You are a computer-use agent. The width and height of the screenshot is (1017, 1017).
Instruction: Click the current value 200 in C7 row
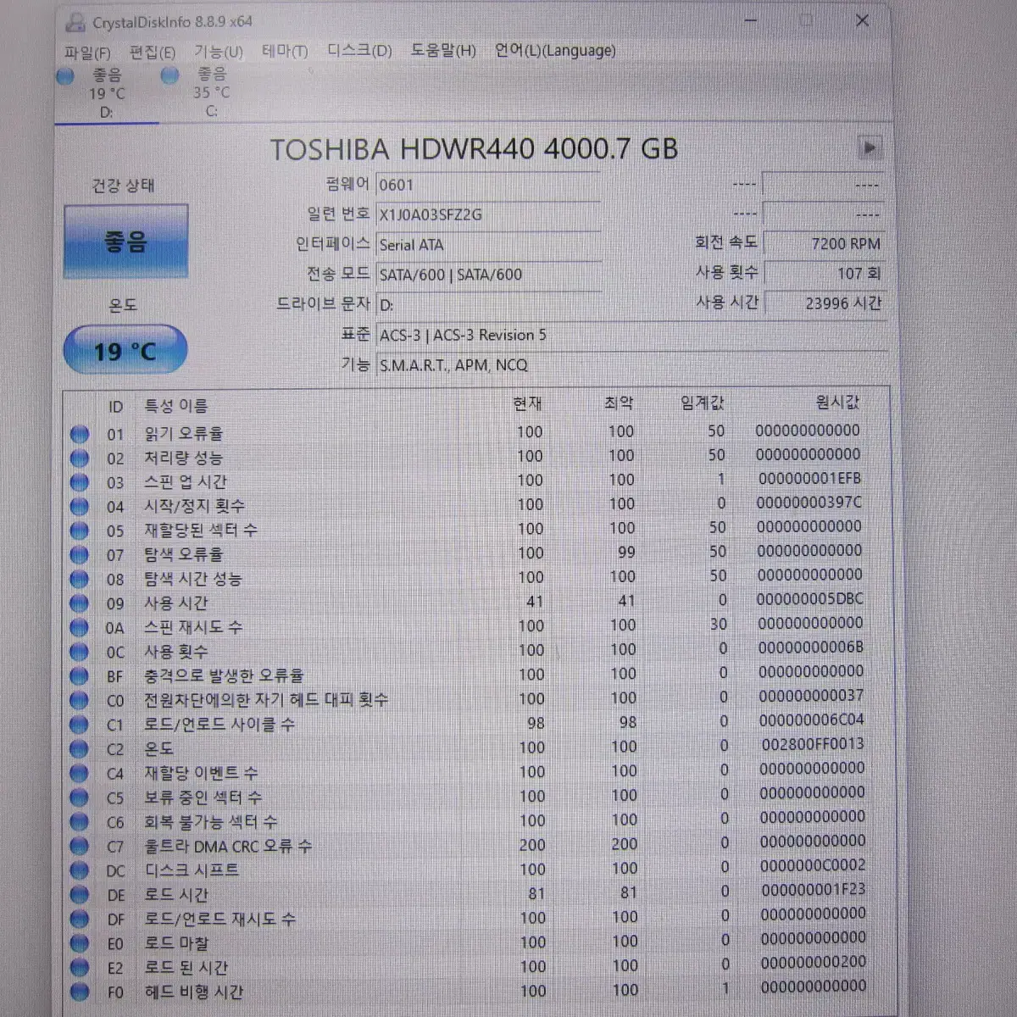click(x=532, y=845)
